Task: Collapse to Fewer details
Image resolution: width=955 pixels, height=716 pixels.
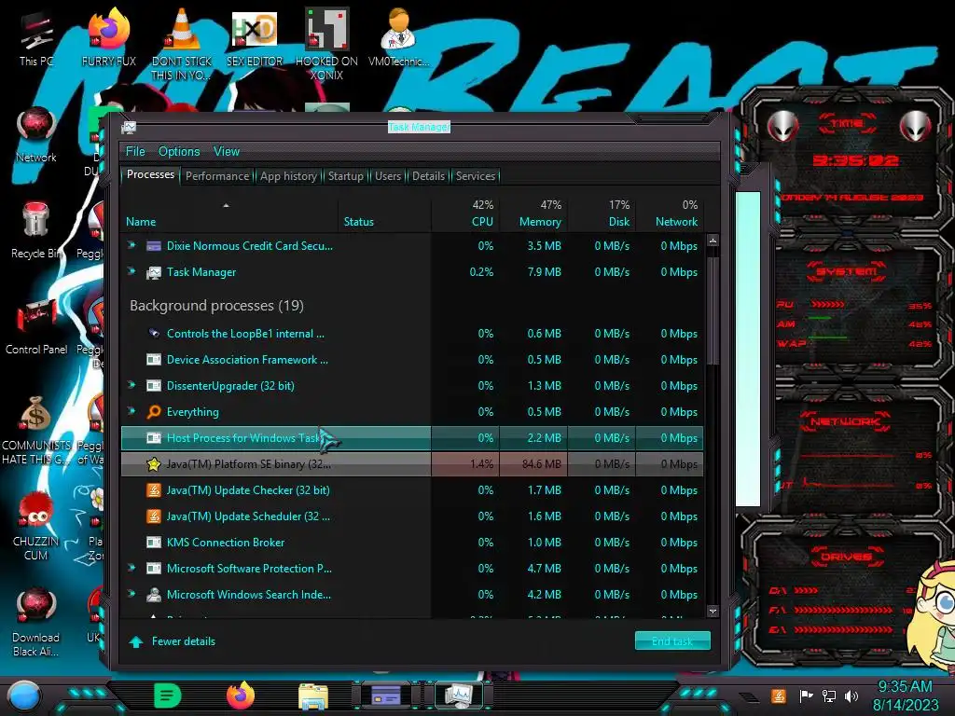Action: [x=173, y=641]
